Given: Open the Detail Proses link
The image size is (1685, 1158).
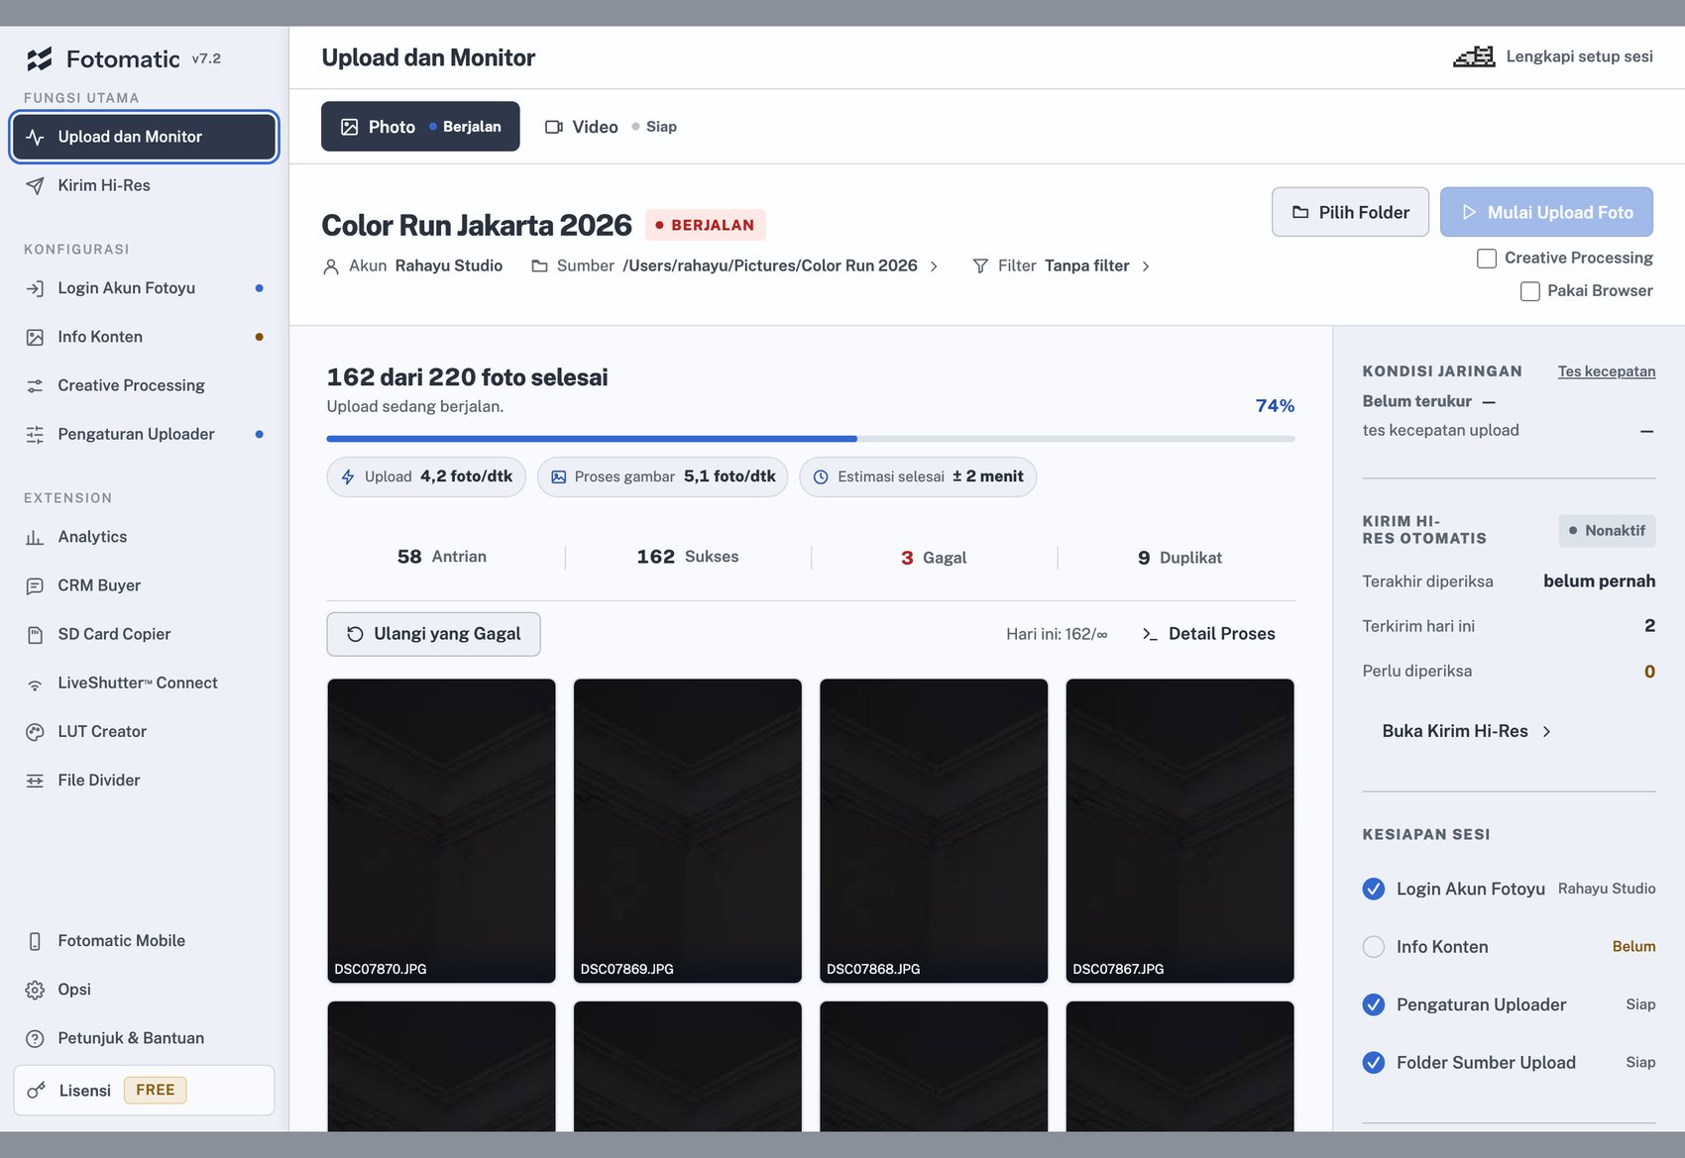Looking at the screenshot, I should 1209,634.
